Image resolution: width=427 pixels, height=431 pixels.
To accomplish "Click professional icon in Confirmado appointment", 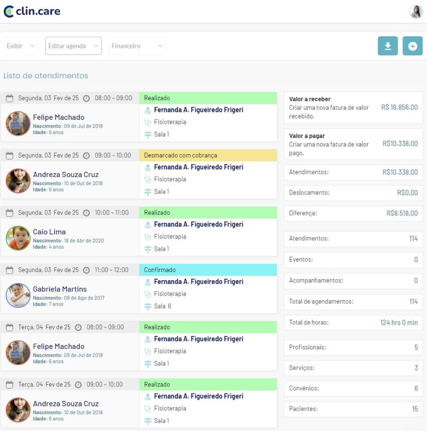I will [x=147, y=282].
